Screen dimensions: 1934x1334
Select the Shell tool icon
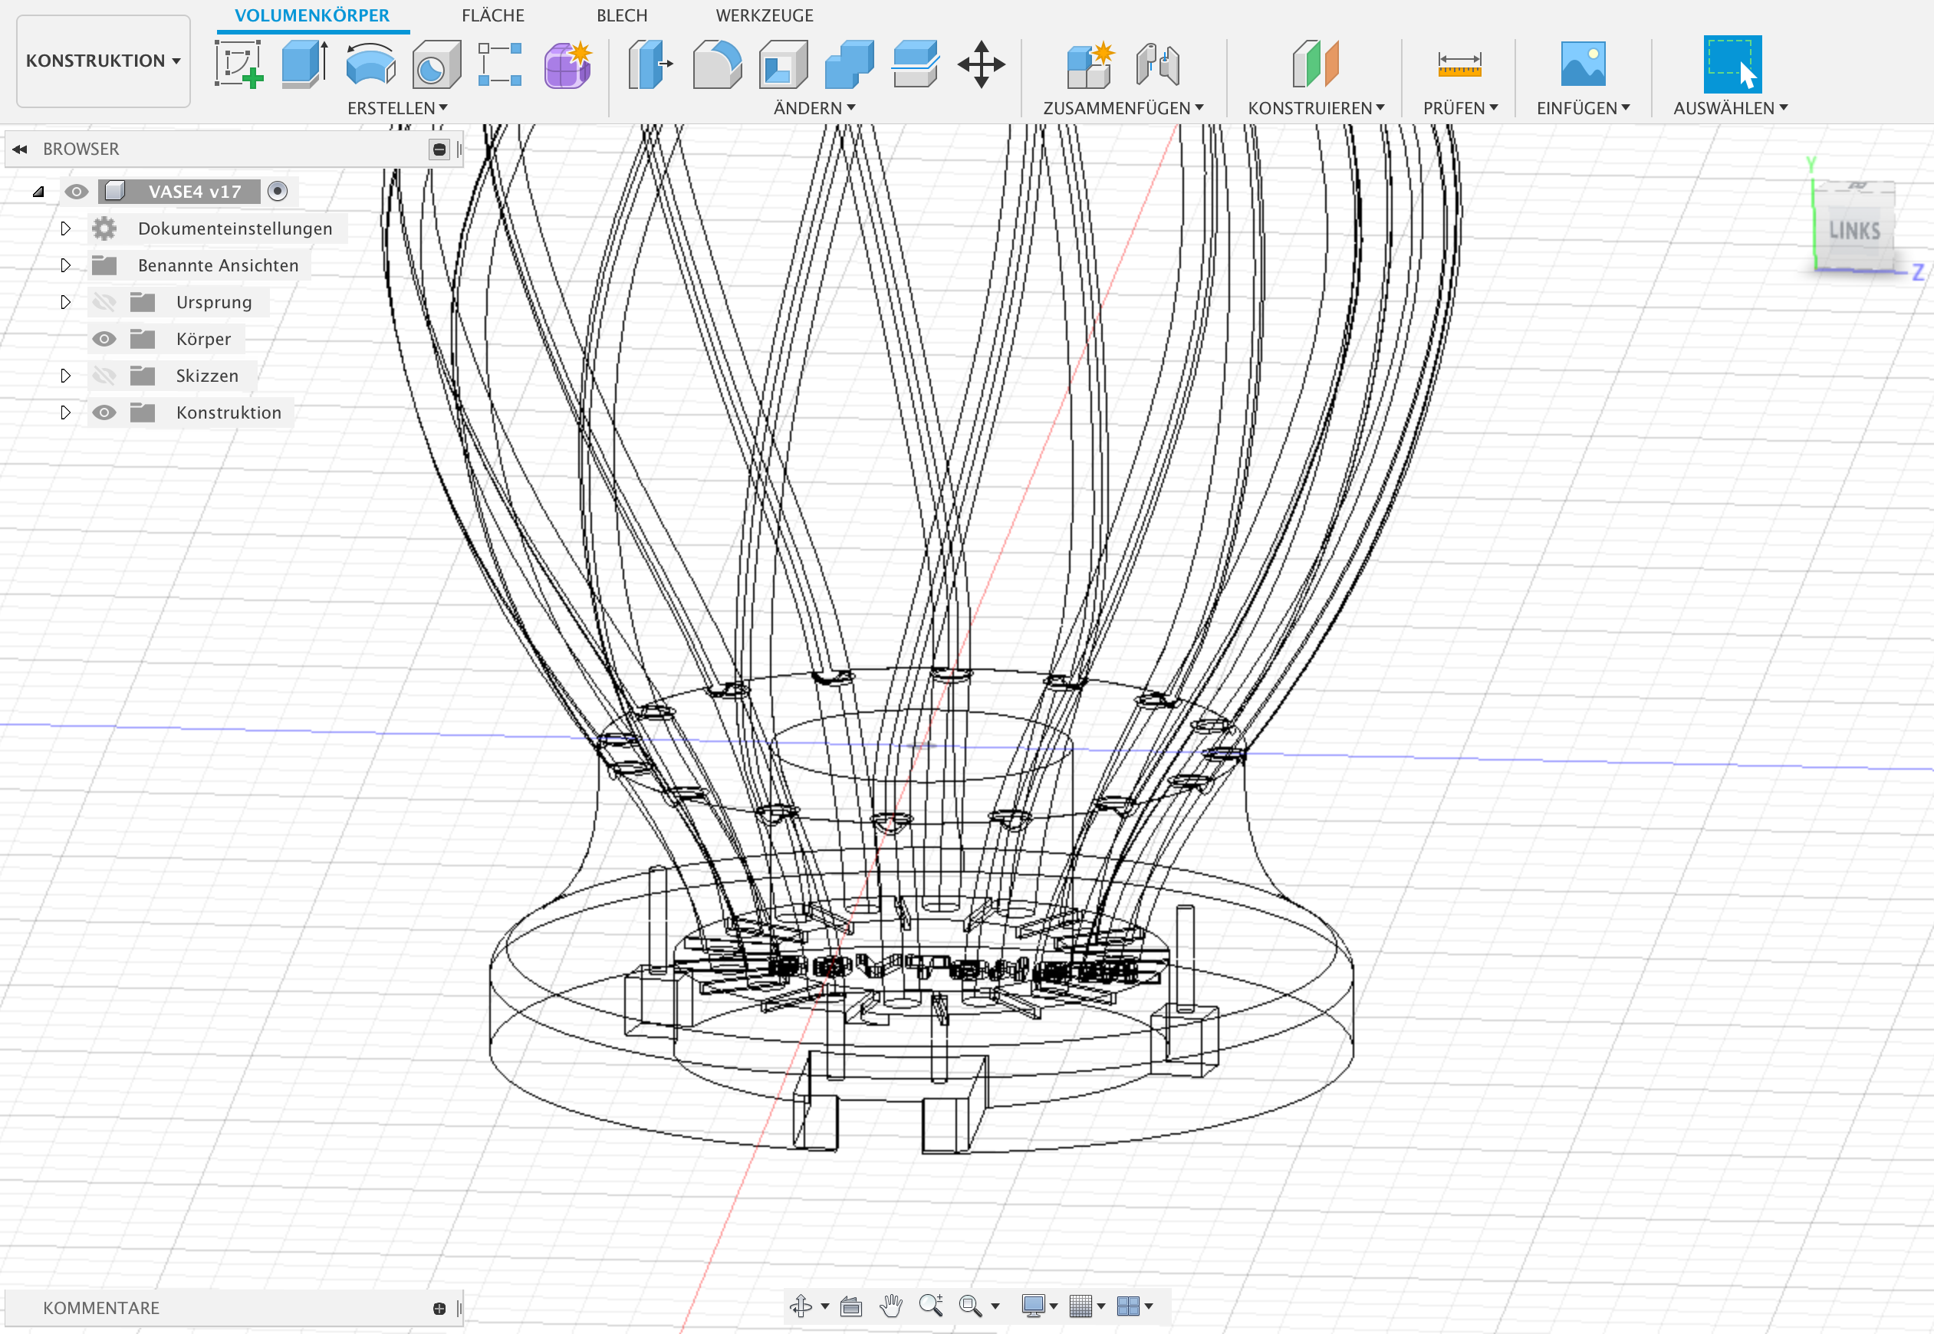(x=783, y=64)
